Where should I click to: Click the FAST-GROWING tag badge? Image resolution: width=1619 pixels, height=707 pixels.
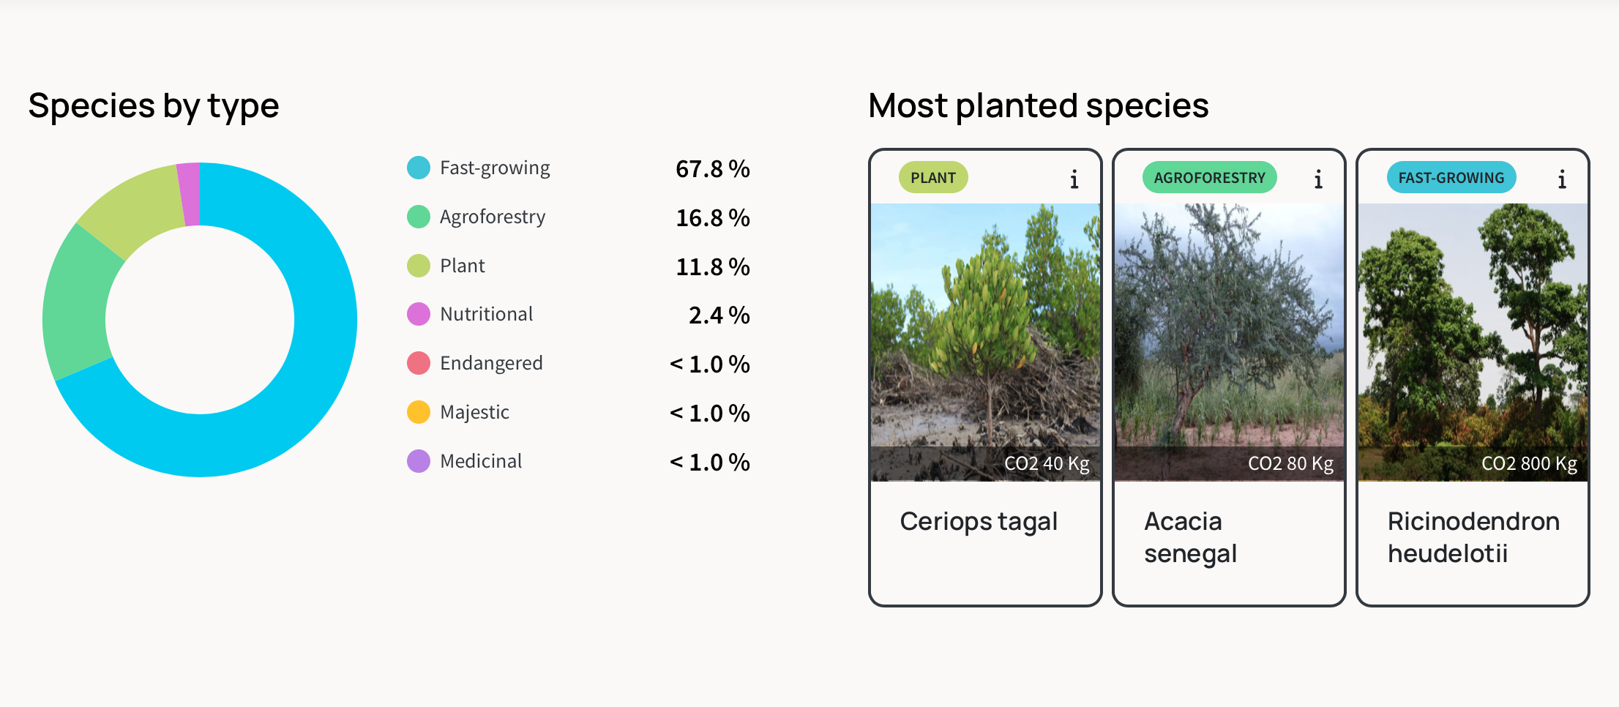tap(1451, 177)
